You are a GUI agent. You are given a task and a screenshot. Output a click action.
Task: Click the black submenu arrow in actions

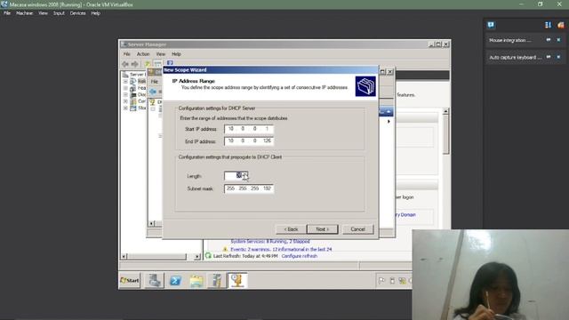389,122
